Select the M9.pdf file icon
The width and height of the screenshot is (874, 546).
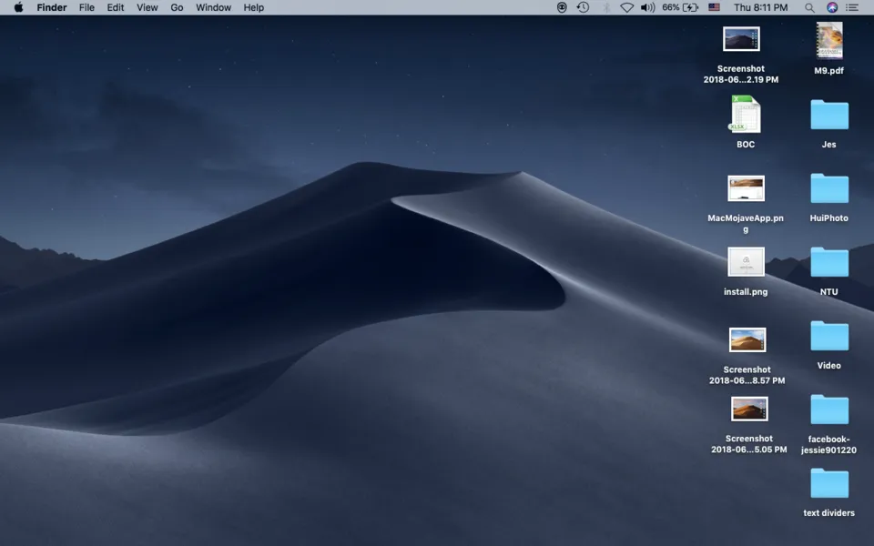click(828, 41)
